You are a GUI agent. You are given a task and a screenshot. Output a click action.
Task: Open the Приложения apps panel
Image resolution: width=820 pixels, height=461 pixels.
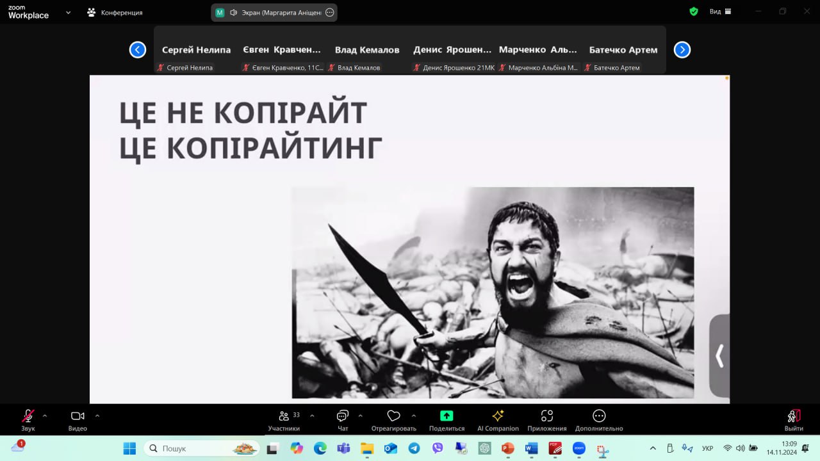click(x=546, y=416)
